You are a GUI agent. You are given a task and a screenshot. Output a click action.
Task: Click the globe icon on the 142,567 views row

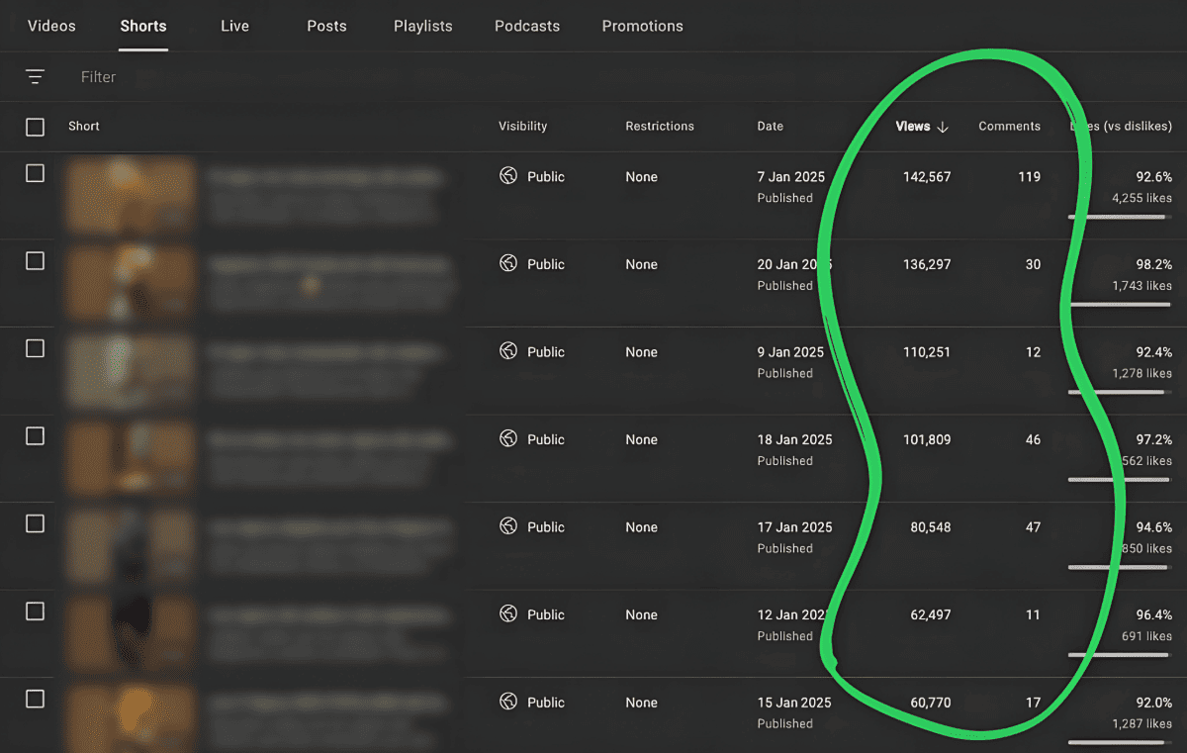coord(508,176)
